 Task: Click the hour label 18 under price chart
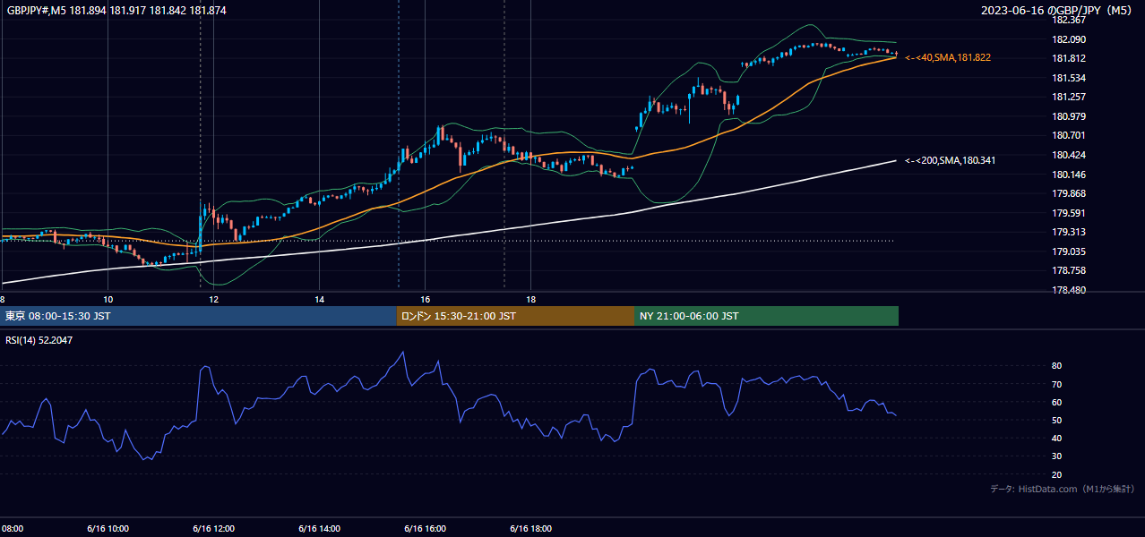click(x=530, y=299)
